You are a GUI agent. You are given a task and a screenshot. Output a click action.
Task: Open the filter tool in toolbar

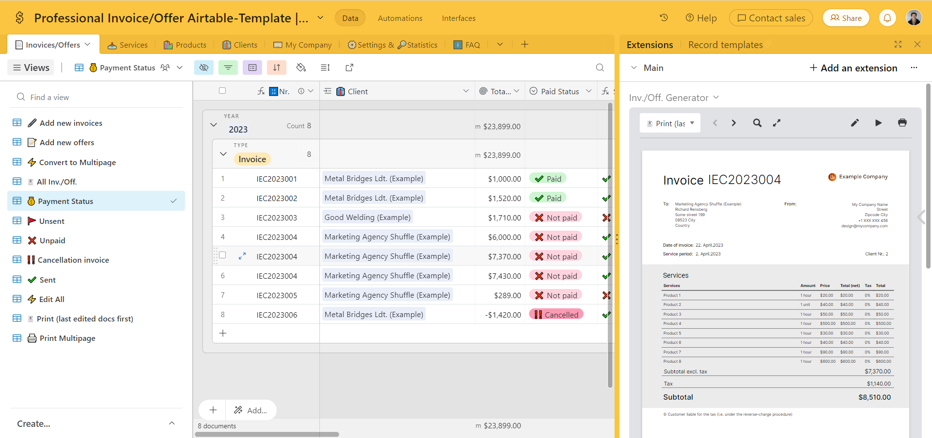[x=228, y=67]
